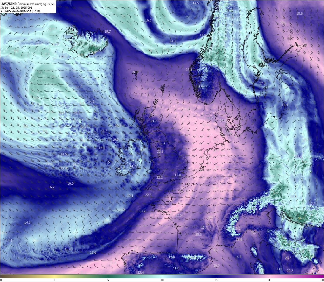324x282 pixels.
Task: Click the 14.7 value over Ireland
Action: [x=133, y=166]
